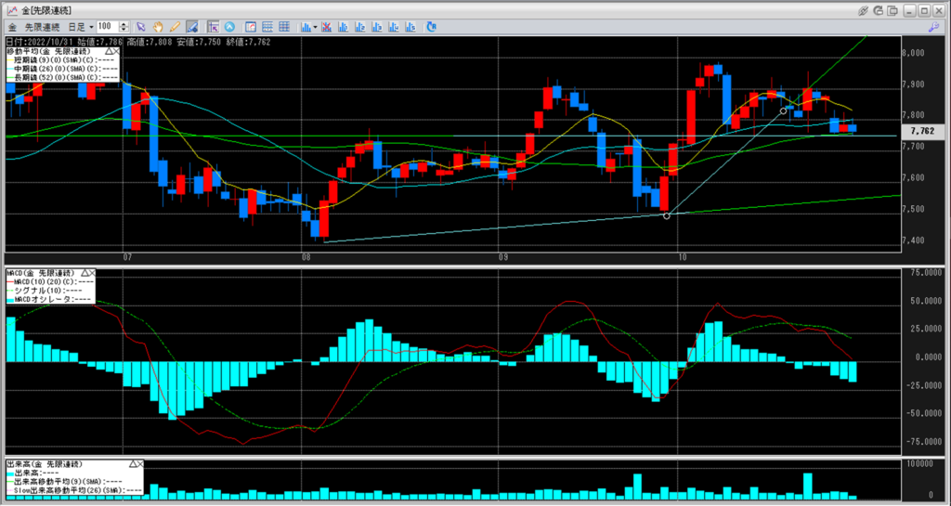
Task: Close the 出来高 legend box
Action: click(139, 463)
